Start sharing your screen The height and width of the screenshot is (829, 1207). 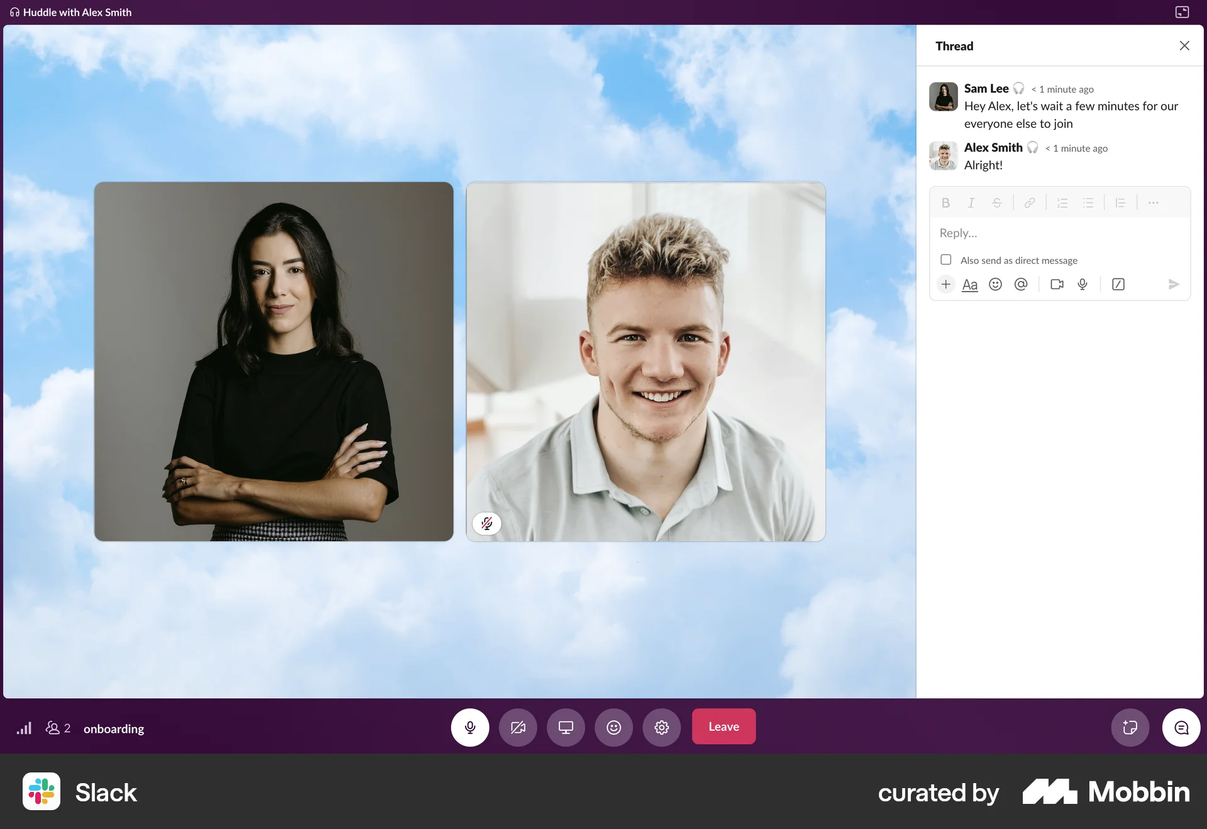566,727
